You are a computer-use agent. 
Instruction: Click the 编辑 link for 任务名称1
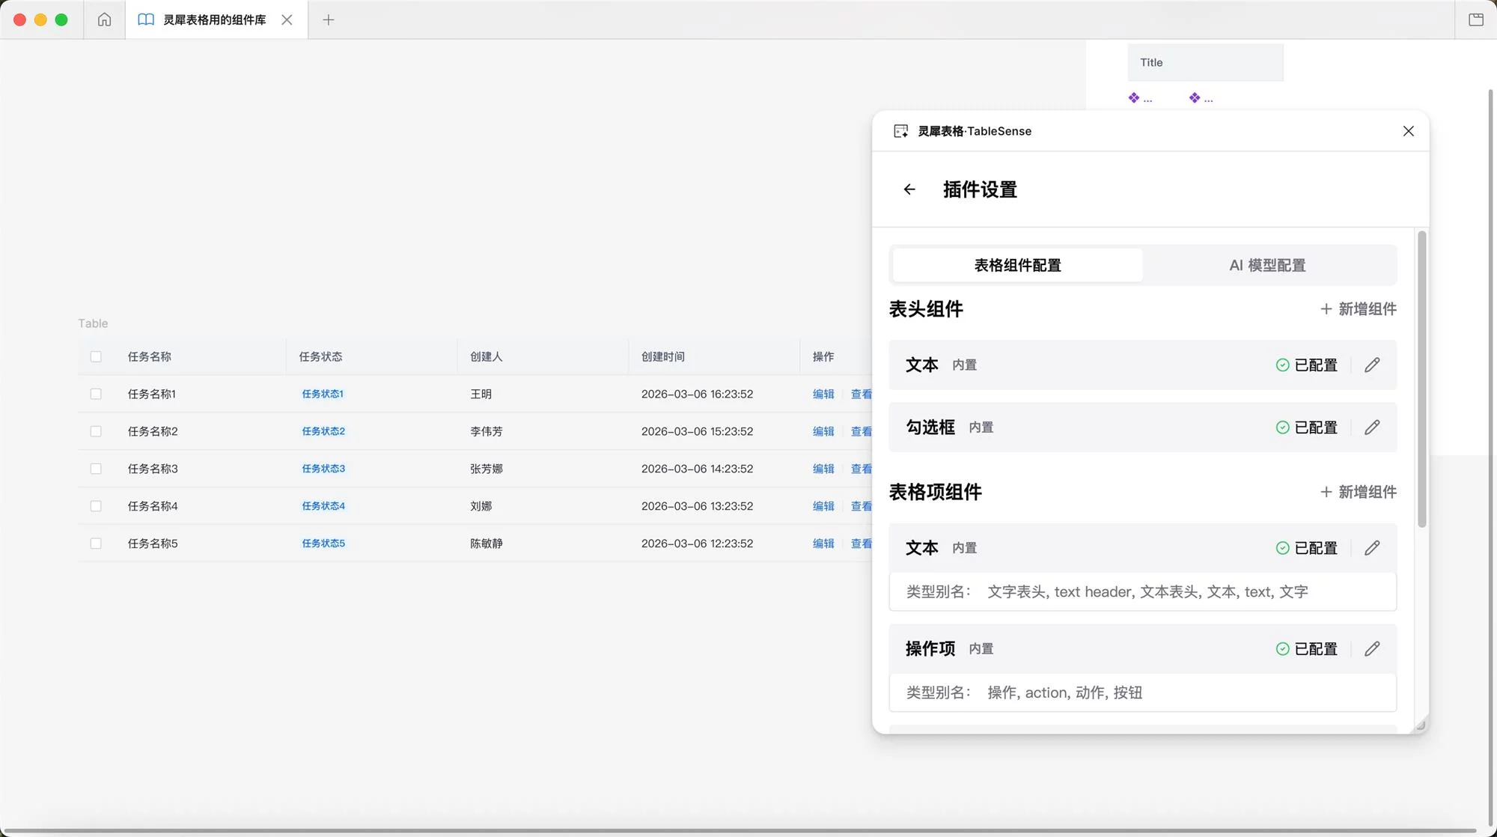click(x=823, y=393)
